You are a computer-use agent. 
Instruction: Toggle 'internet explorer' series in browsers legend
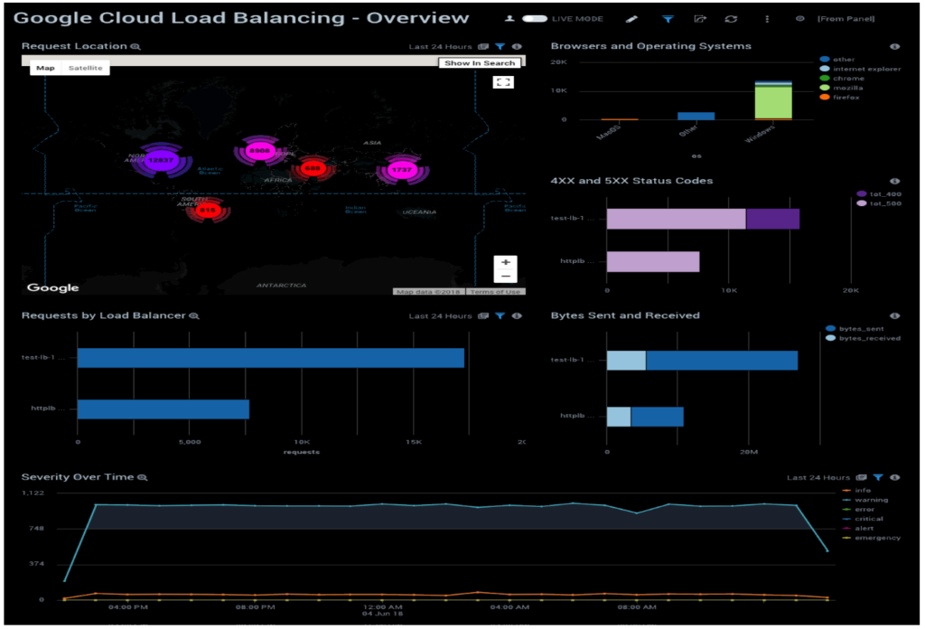point(860,69)
